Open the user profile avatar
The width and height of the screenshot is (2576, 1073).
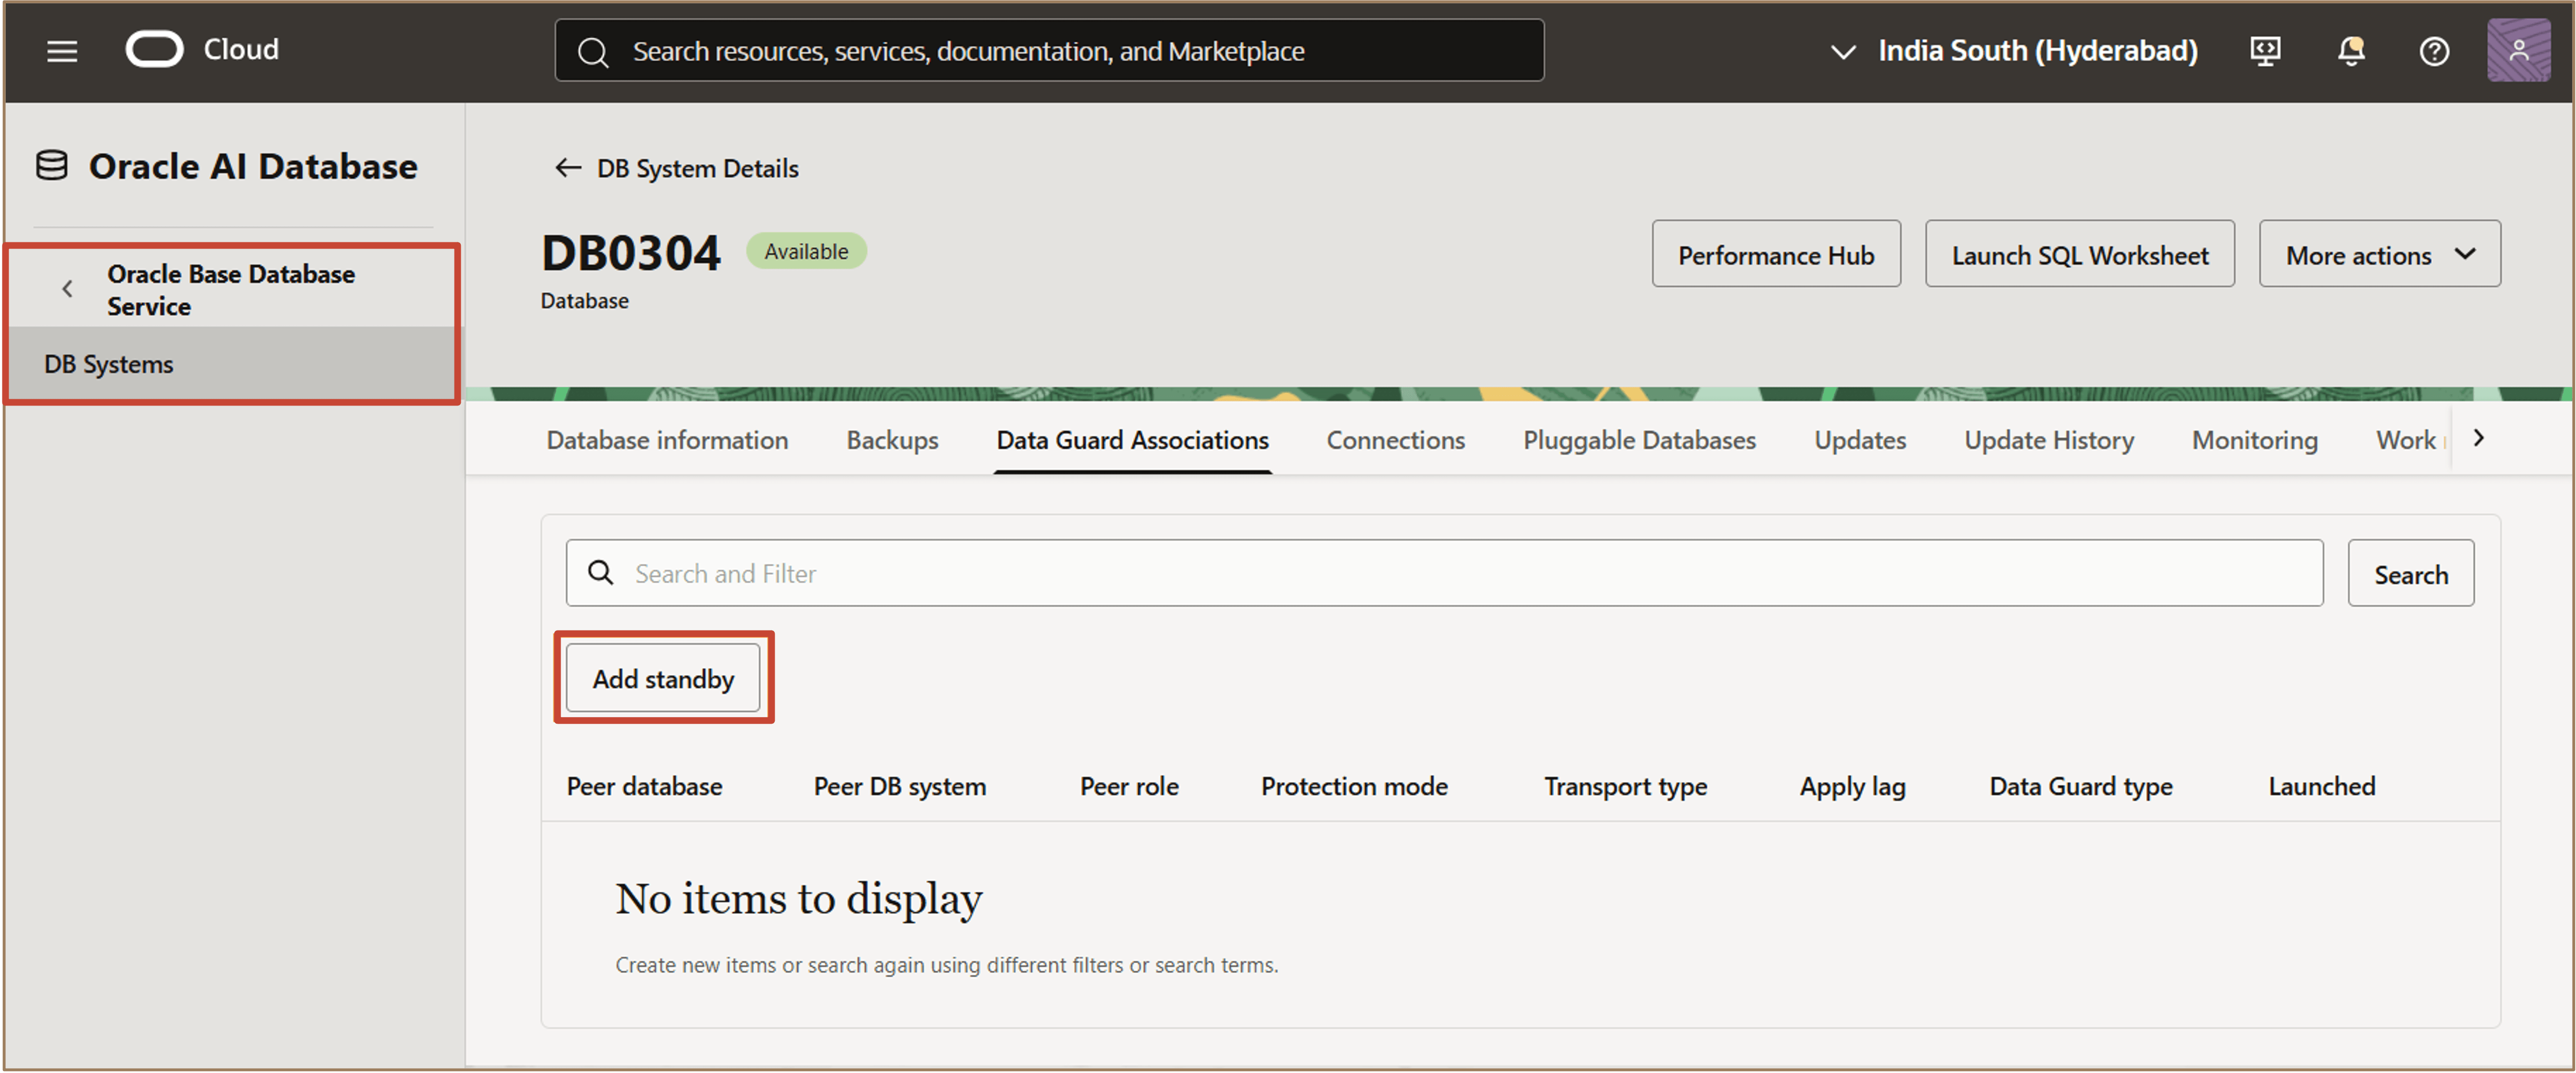[2517, 51]
